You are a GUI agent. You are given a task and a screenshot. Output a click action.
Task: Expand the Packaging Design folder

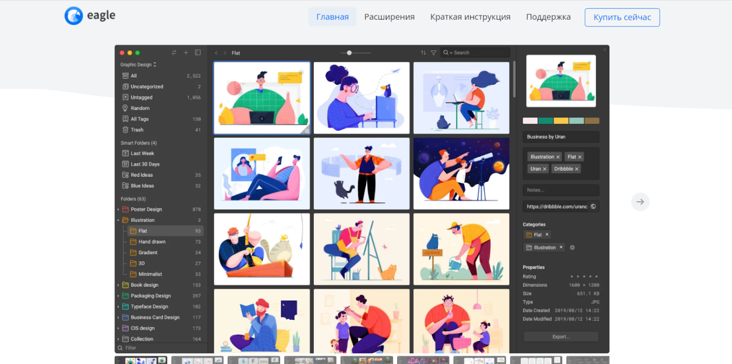[x=118, y=296]
